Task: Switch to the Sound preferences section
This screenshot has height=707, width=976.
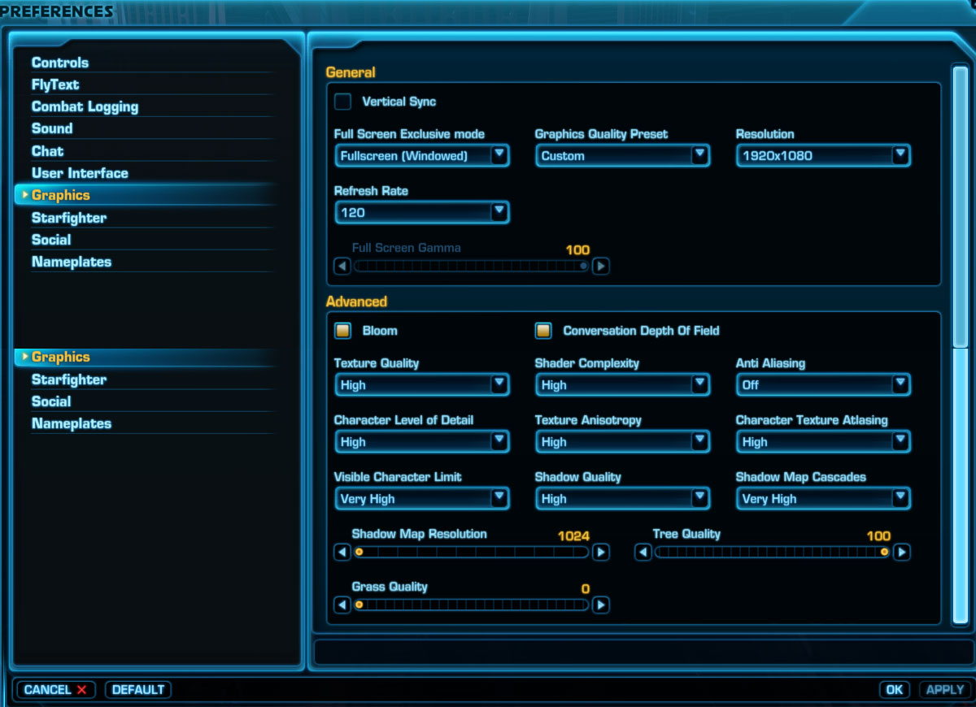Action: point(51,128)
